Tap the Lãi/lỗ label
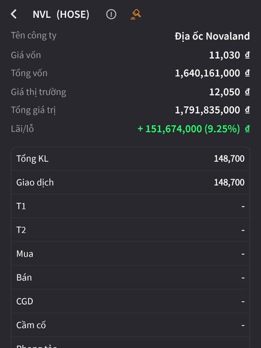Screen dimensions: 261x348 coord(23,129)
